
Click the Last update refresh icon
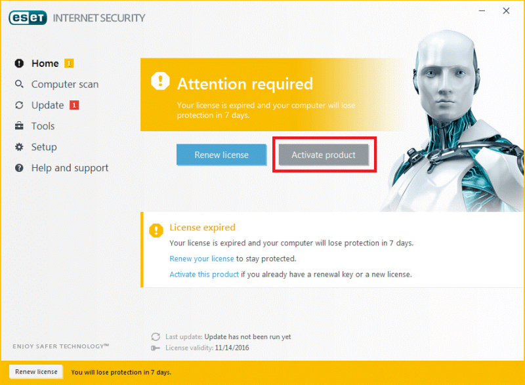[x=156, y=336]
